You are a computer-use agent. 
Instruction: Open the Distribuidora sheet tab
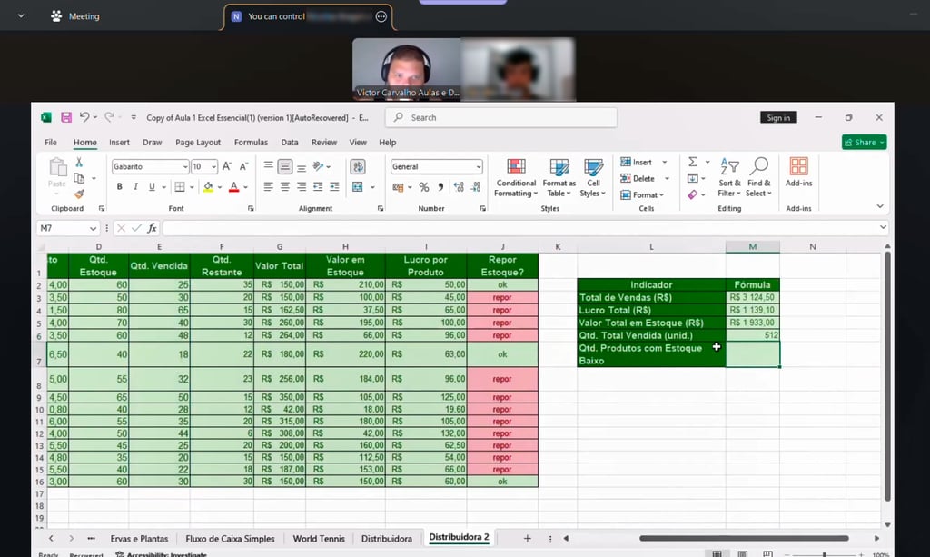pyautogui.click(x=387, y=539)
